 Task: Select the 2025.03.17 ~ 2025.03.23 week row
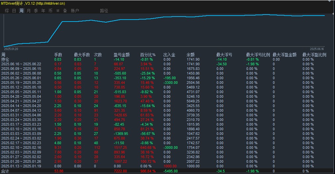(167, 124)
